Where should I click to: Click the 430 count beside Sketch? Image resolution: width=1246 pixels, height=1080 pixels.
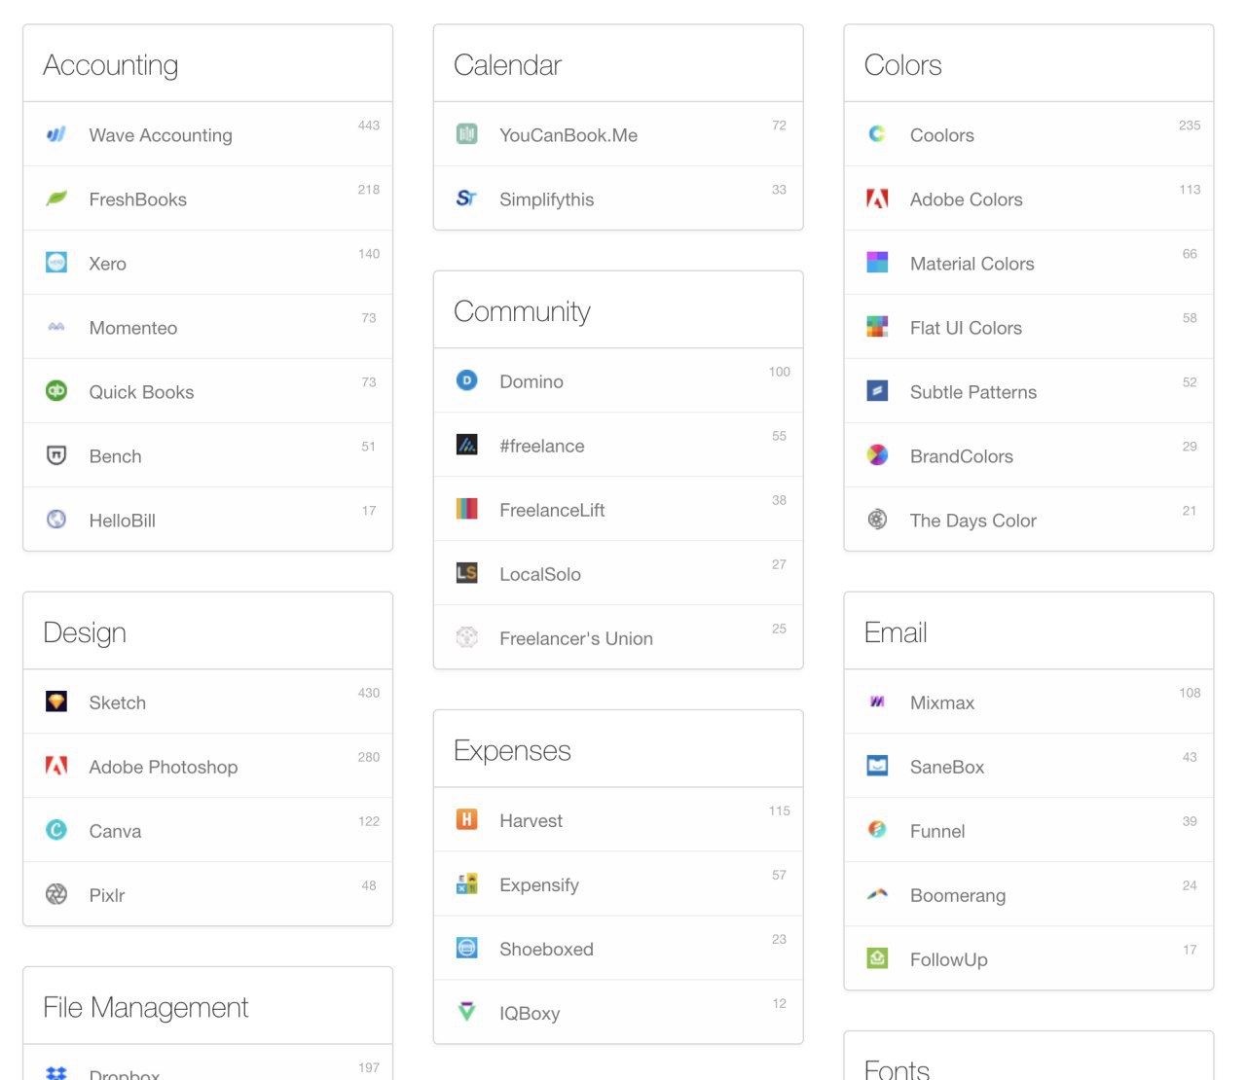click(x=369, y=693)
